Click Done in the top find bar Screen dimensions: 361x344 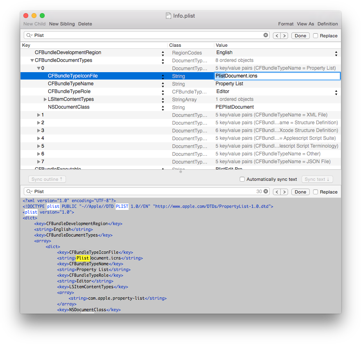(300, 36)
